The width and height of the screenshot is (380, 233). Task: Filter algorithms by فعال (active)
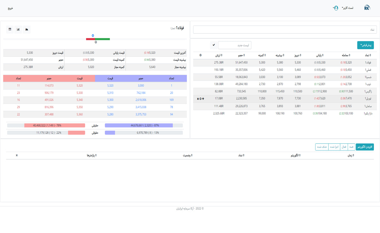(x=344, y=147)
